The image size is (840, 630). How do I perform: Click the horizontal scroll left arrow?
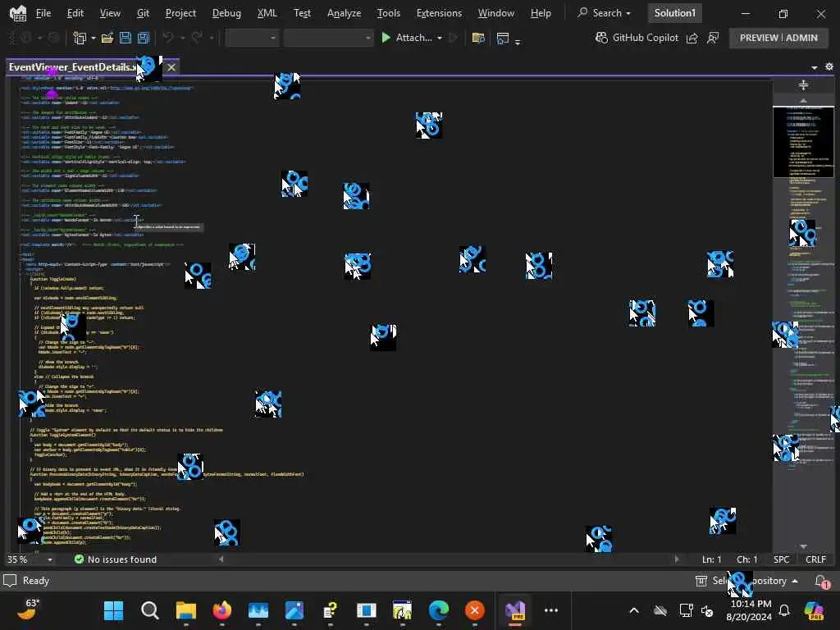[x=221, y=559]
